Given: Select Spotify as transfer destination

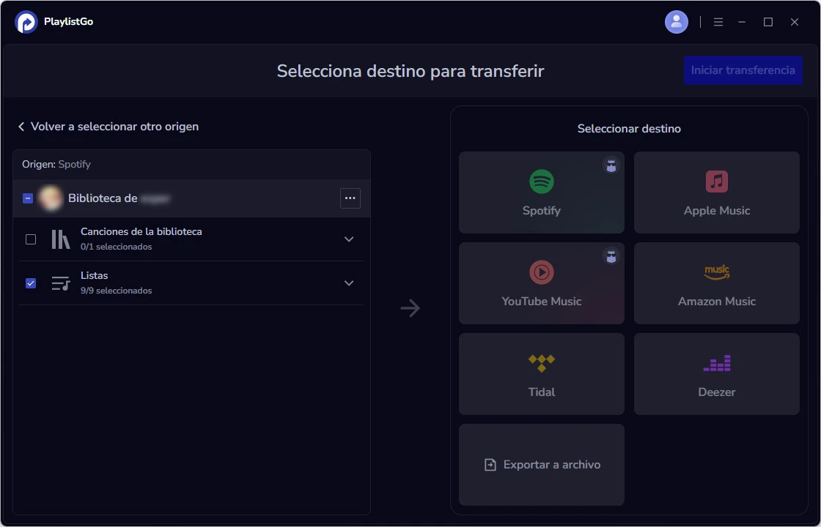Looking at the screenshot, I should tap(541, 193).
